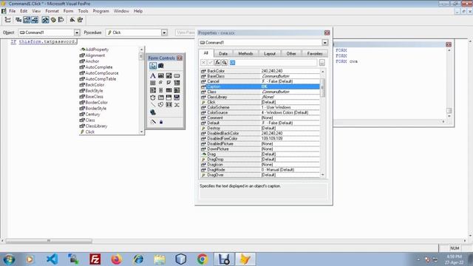Open the Procedure dropdown showing Click
Screen dimensions: 473x266
[164, 33]
